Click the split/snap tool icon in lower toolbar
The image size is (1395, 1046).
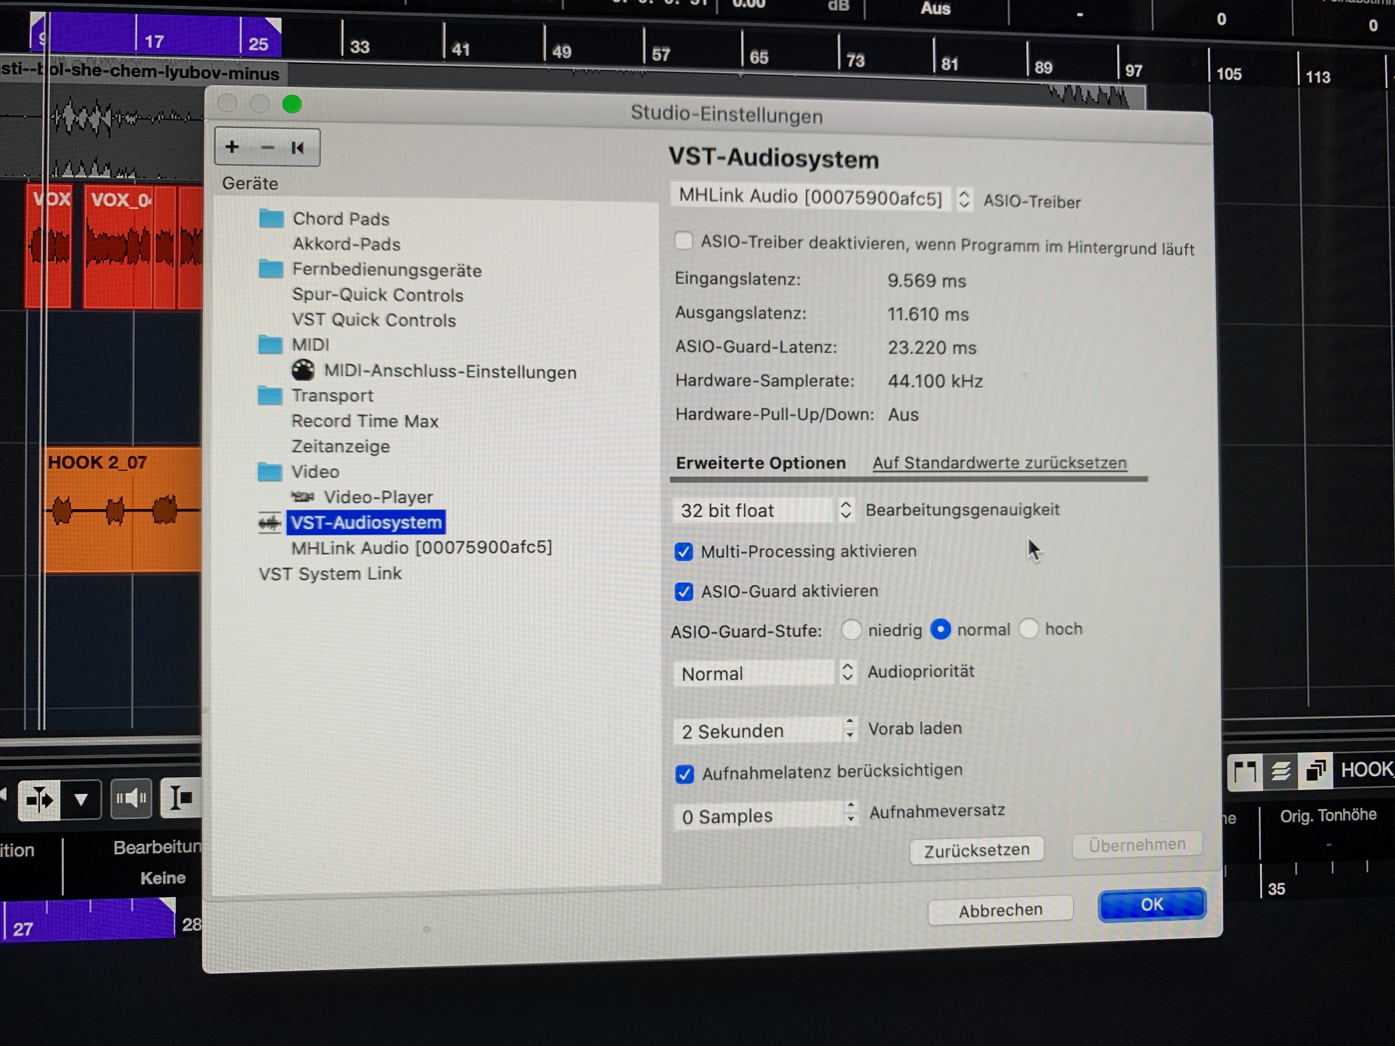click(39, 800)
